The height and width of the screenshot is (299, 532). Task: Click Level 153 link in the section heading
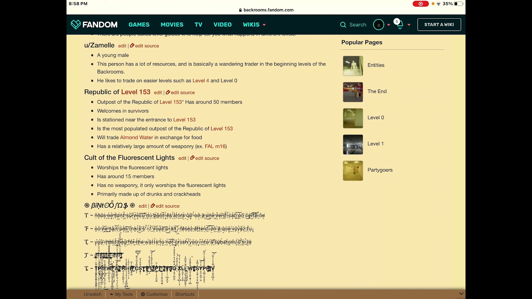click(x=135, y=92)
